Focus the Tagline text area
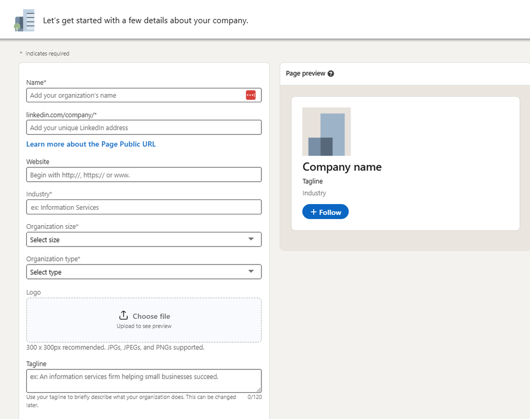The image size is (530, 419). tap(144, 381)
